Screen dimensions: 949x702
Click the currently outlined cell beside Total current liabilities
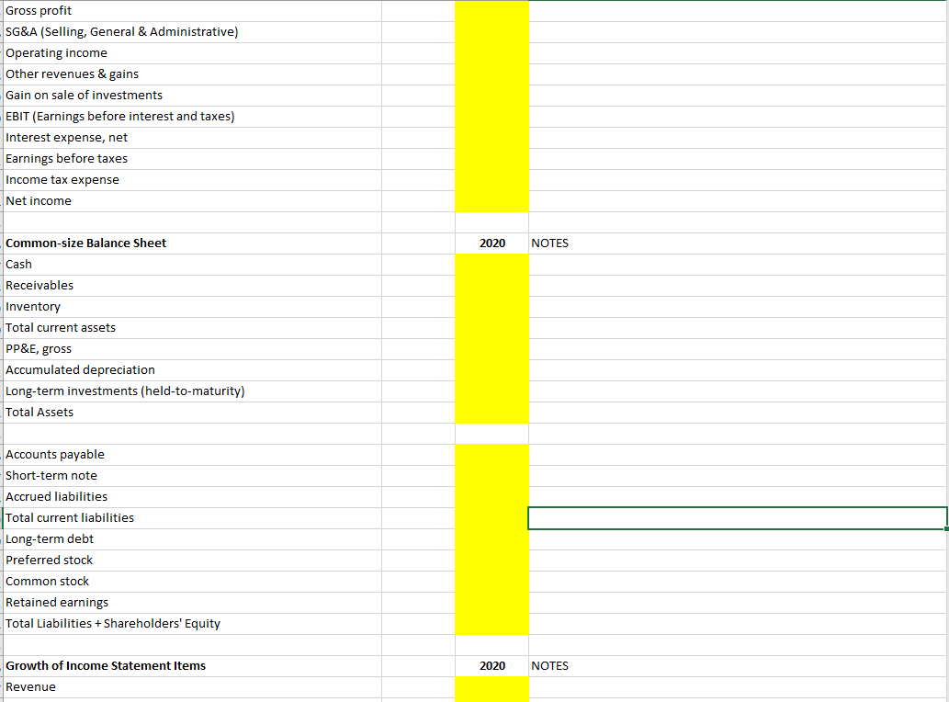click(x=735, y=517)
